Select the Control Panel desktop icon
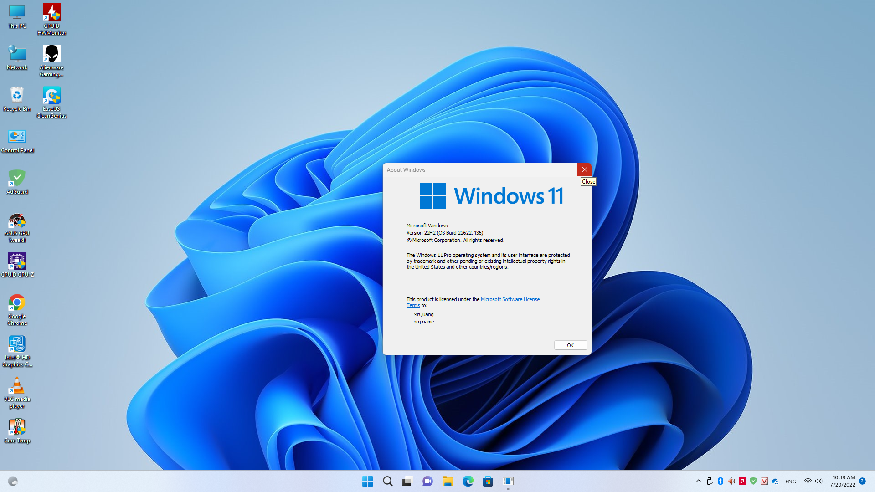The image size is (875, 492). (x=17, y=140)
